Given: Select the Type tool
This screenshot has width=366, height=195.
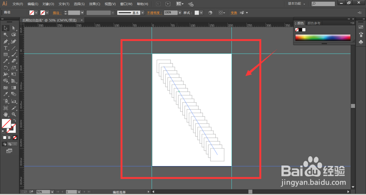Looking at the screenshot, I should tap(5, 48).
